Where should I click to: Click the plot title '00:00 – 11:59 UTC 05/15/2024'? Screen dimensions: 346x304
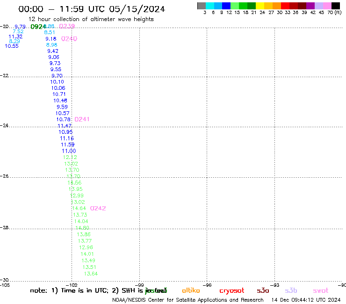click(92, 9)
